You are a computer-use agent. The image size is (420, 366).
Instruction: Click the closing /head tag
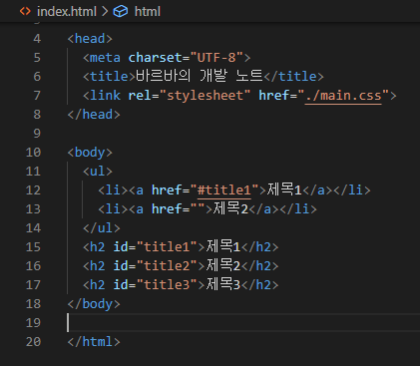pos(94,115)
